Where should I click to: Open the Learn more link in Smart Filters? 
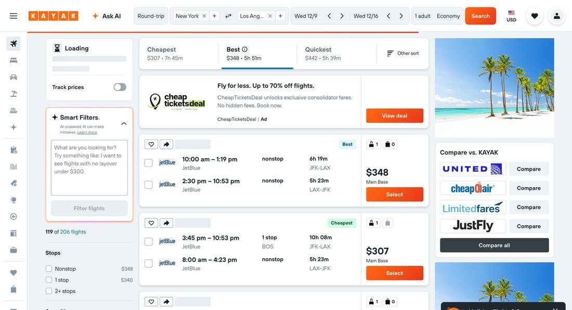[x=87, y=133]
